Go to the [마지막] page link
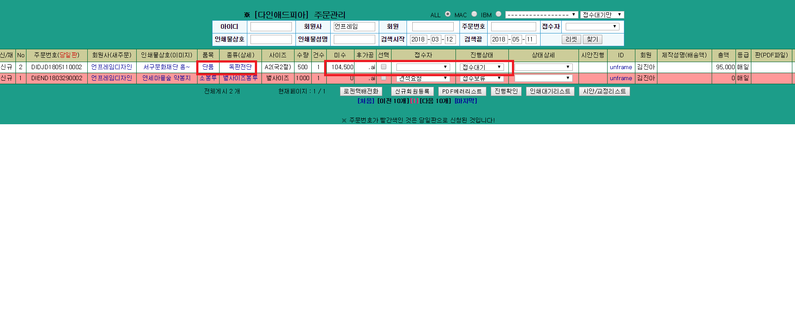The height and width of the screenshot is (326, 795). (466, 101)
